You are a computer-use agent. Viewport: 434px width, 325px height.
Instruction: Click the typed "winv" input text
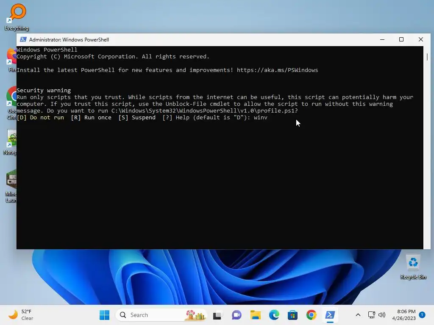click(261, 118)
